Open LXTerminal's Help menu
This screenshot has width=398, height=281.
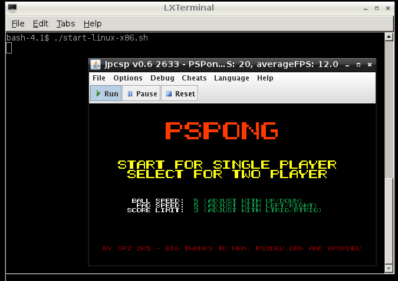pos(93,24)
